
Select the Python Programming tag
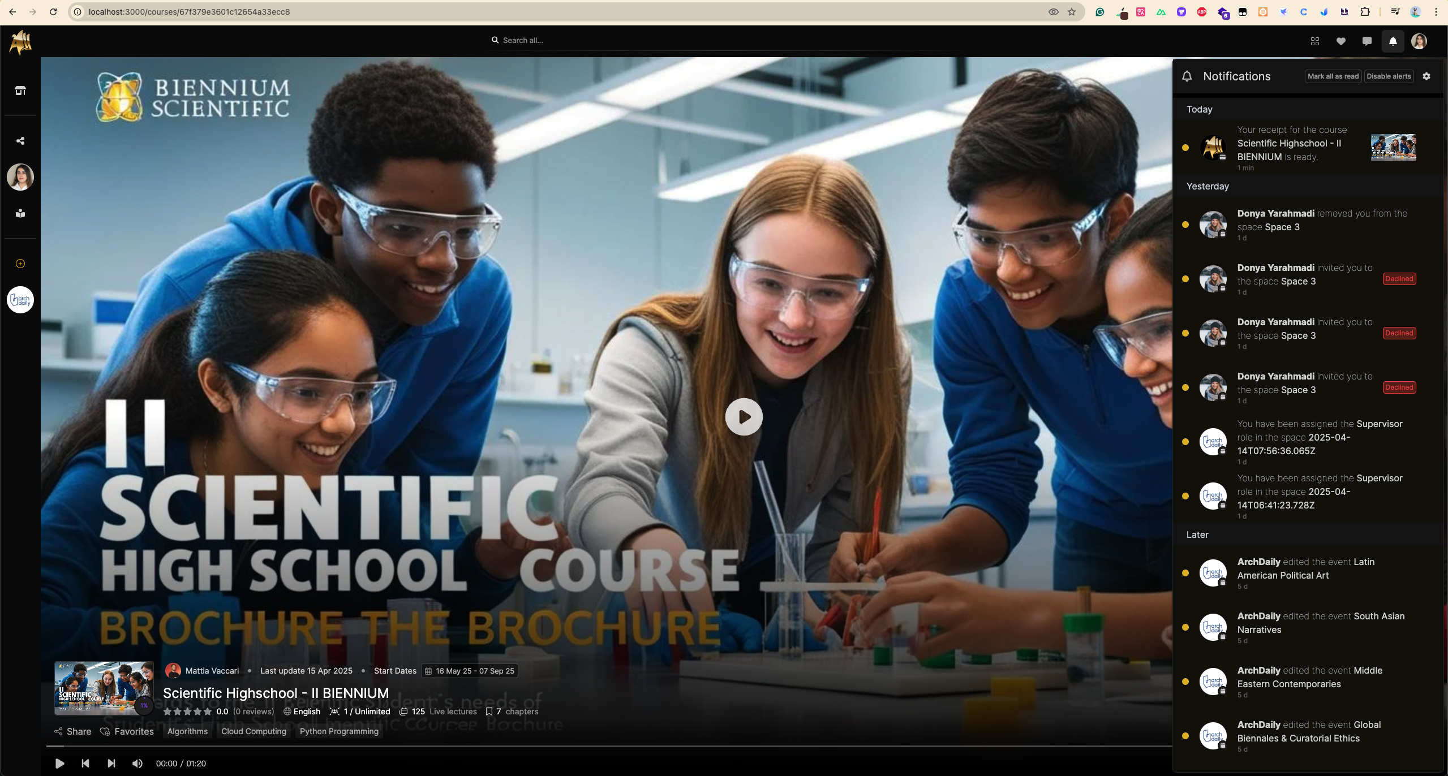pyautogui.click(x=338, y=731)
